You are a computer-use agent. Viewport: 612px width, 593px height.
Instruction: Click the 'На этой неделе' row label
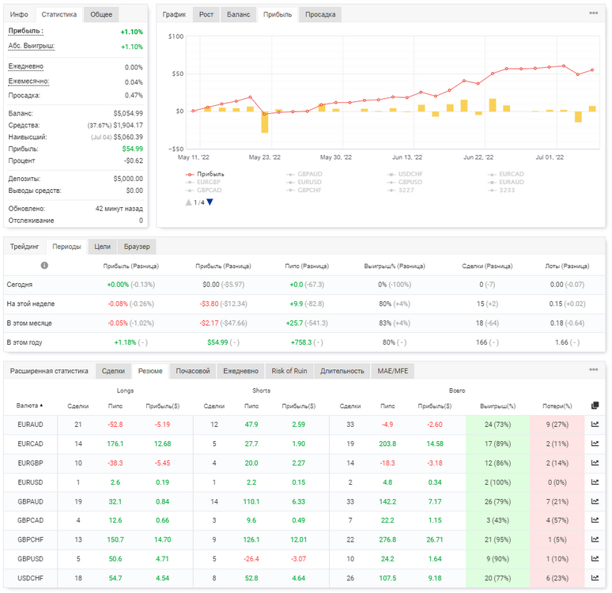pos(31,304)
